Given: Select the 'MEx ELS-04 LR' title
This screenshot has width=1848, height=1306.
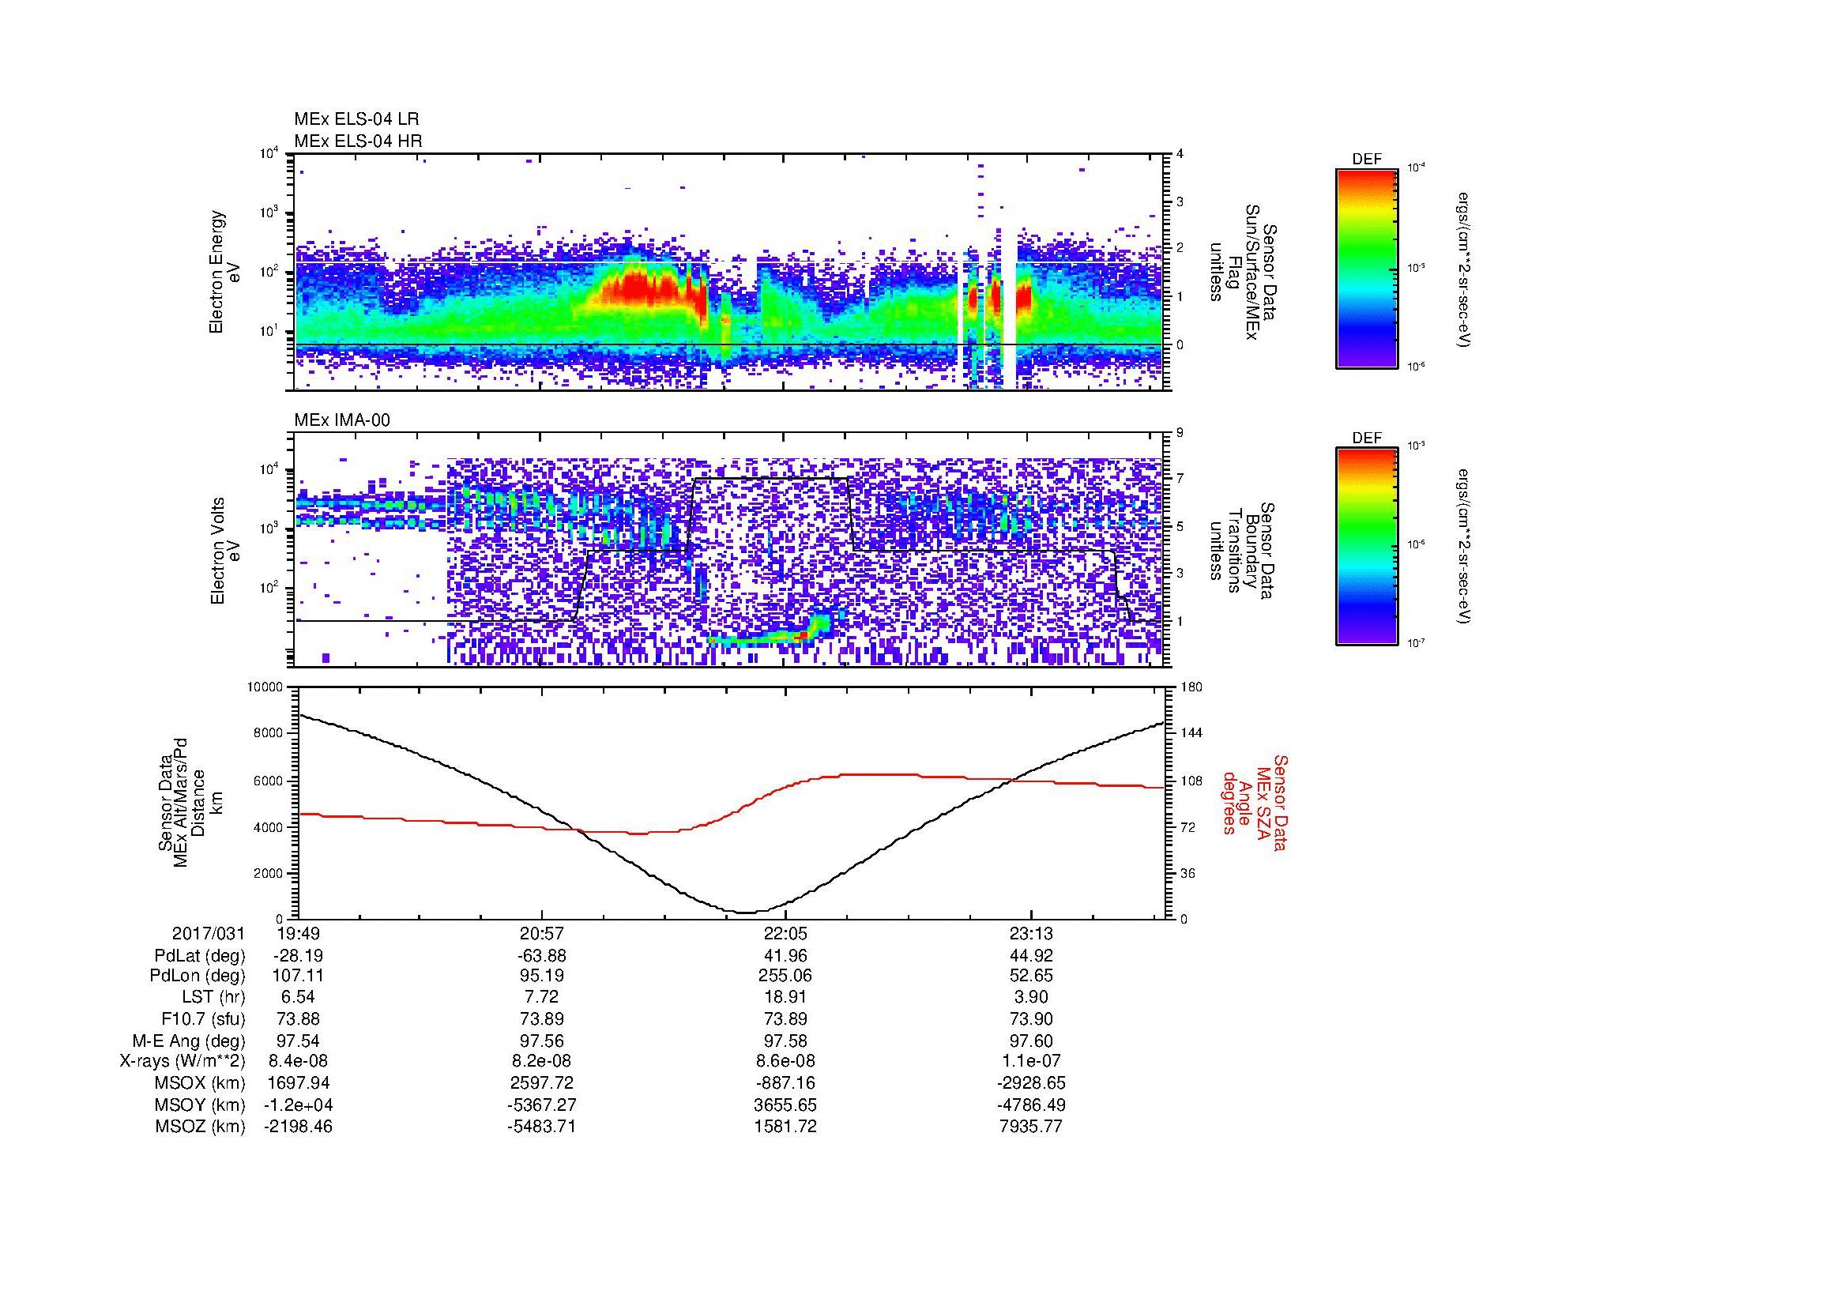Looking at the screenshot, I should click(356, 119).
